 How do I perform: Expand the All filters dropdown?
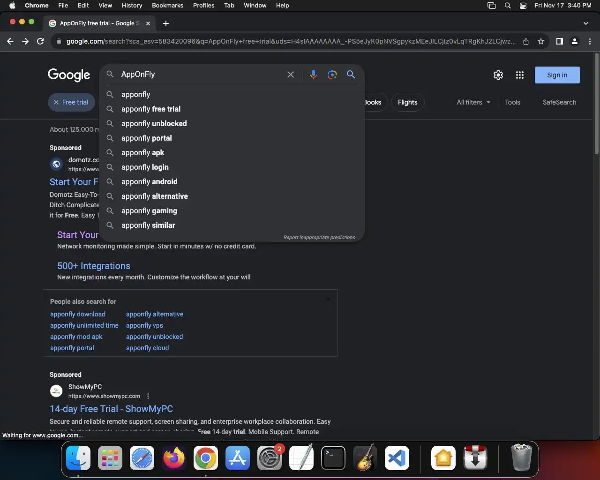coord(473,102)
